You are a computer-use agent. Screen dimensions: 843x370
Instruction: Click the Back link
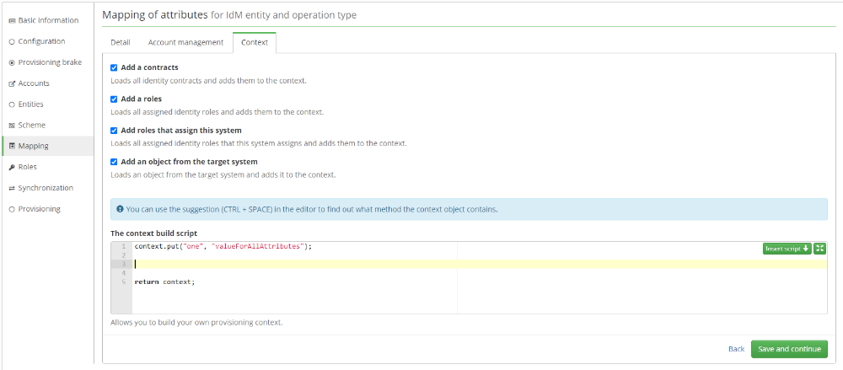tap(736, 349)
